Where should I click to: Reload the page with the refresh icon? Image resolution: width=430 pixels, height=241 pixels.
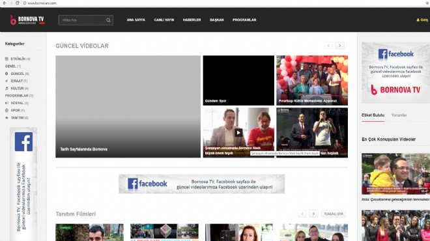[18, 3]
